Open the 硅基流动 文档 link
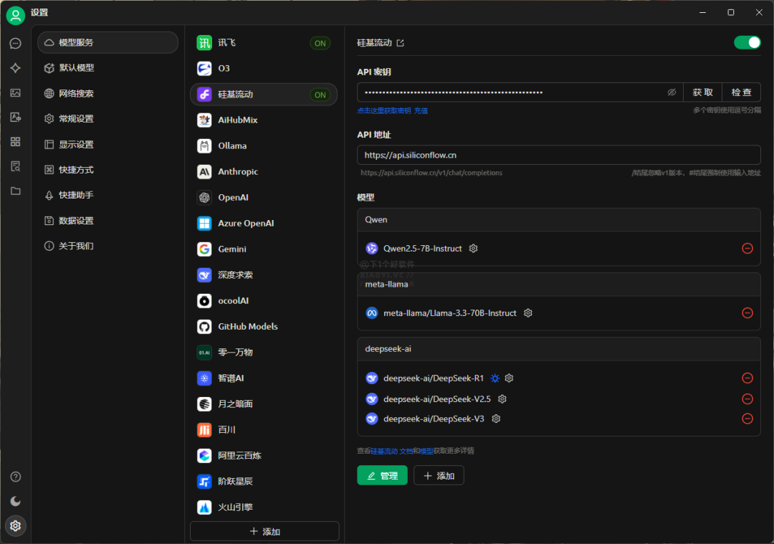 tap(391, 451)
